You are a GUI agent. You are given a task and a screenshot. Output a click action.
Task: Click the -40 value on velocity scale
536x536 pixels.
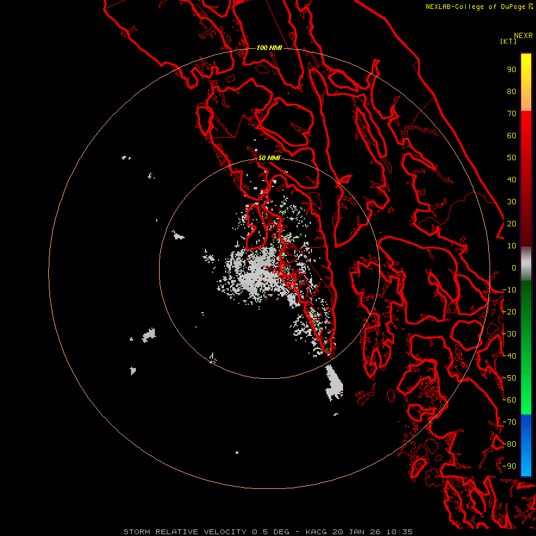point(509,356)
